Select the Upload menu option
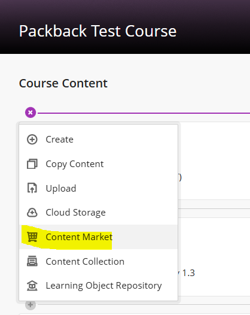The height and width of the screenshot is (315, 250). tap(98, 188)
